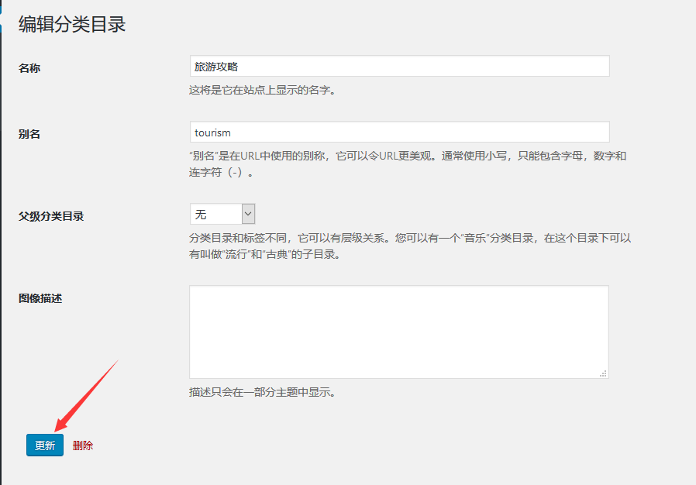Screen dimensions: 696x485
Task: Click the arrow on the parent category select
Action: [248, 214]
